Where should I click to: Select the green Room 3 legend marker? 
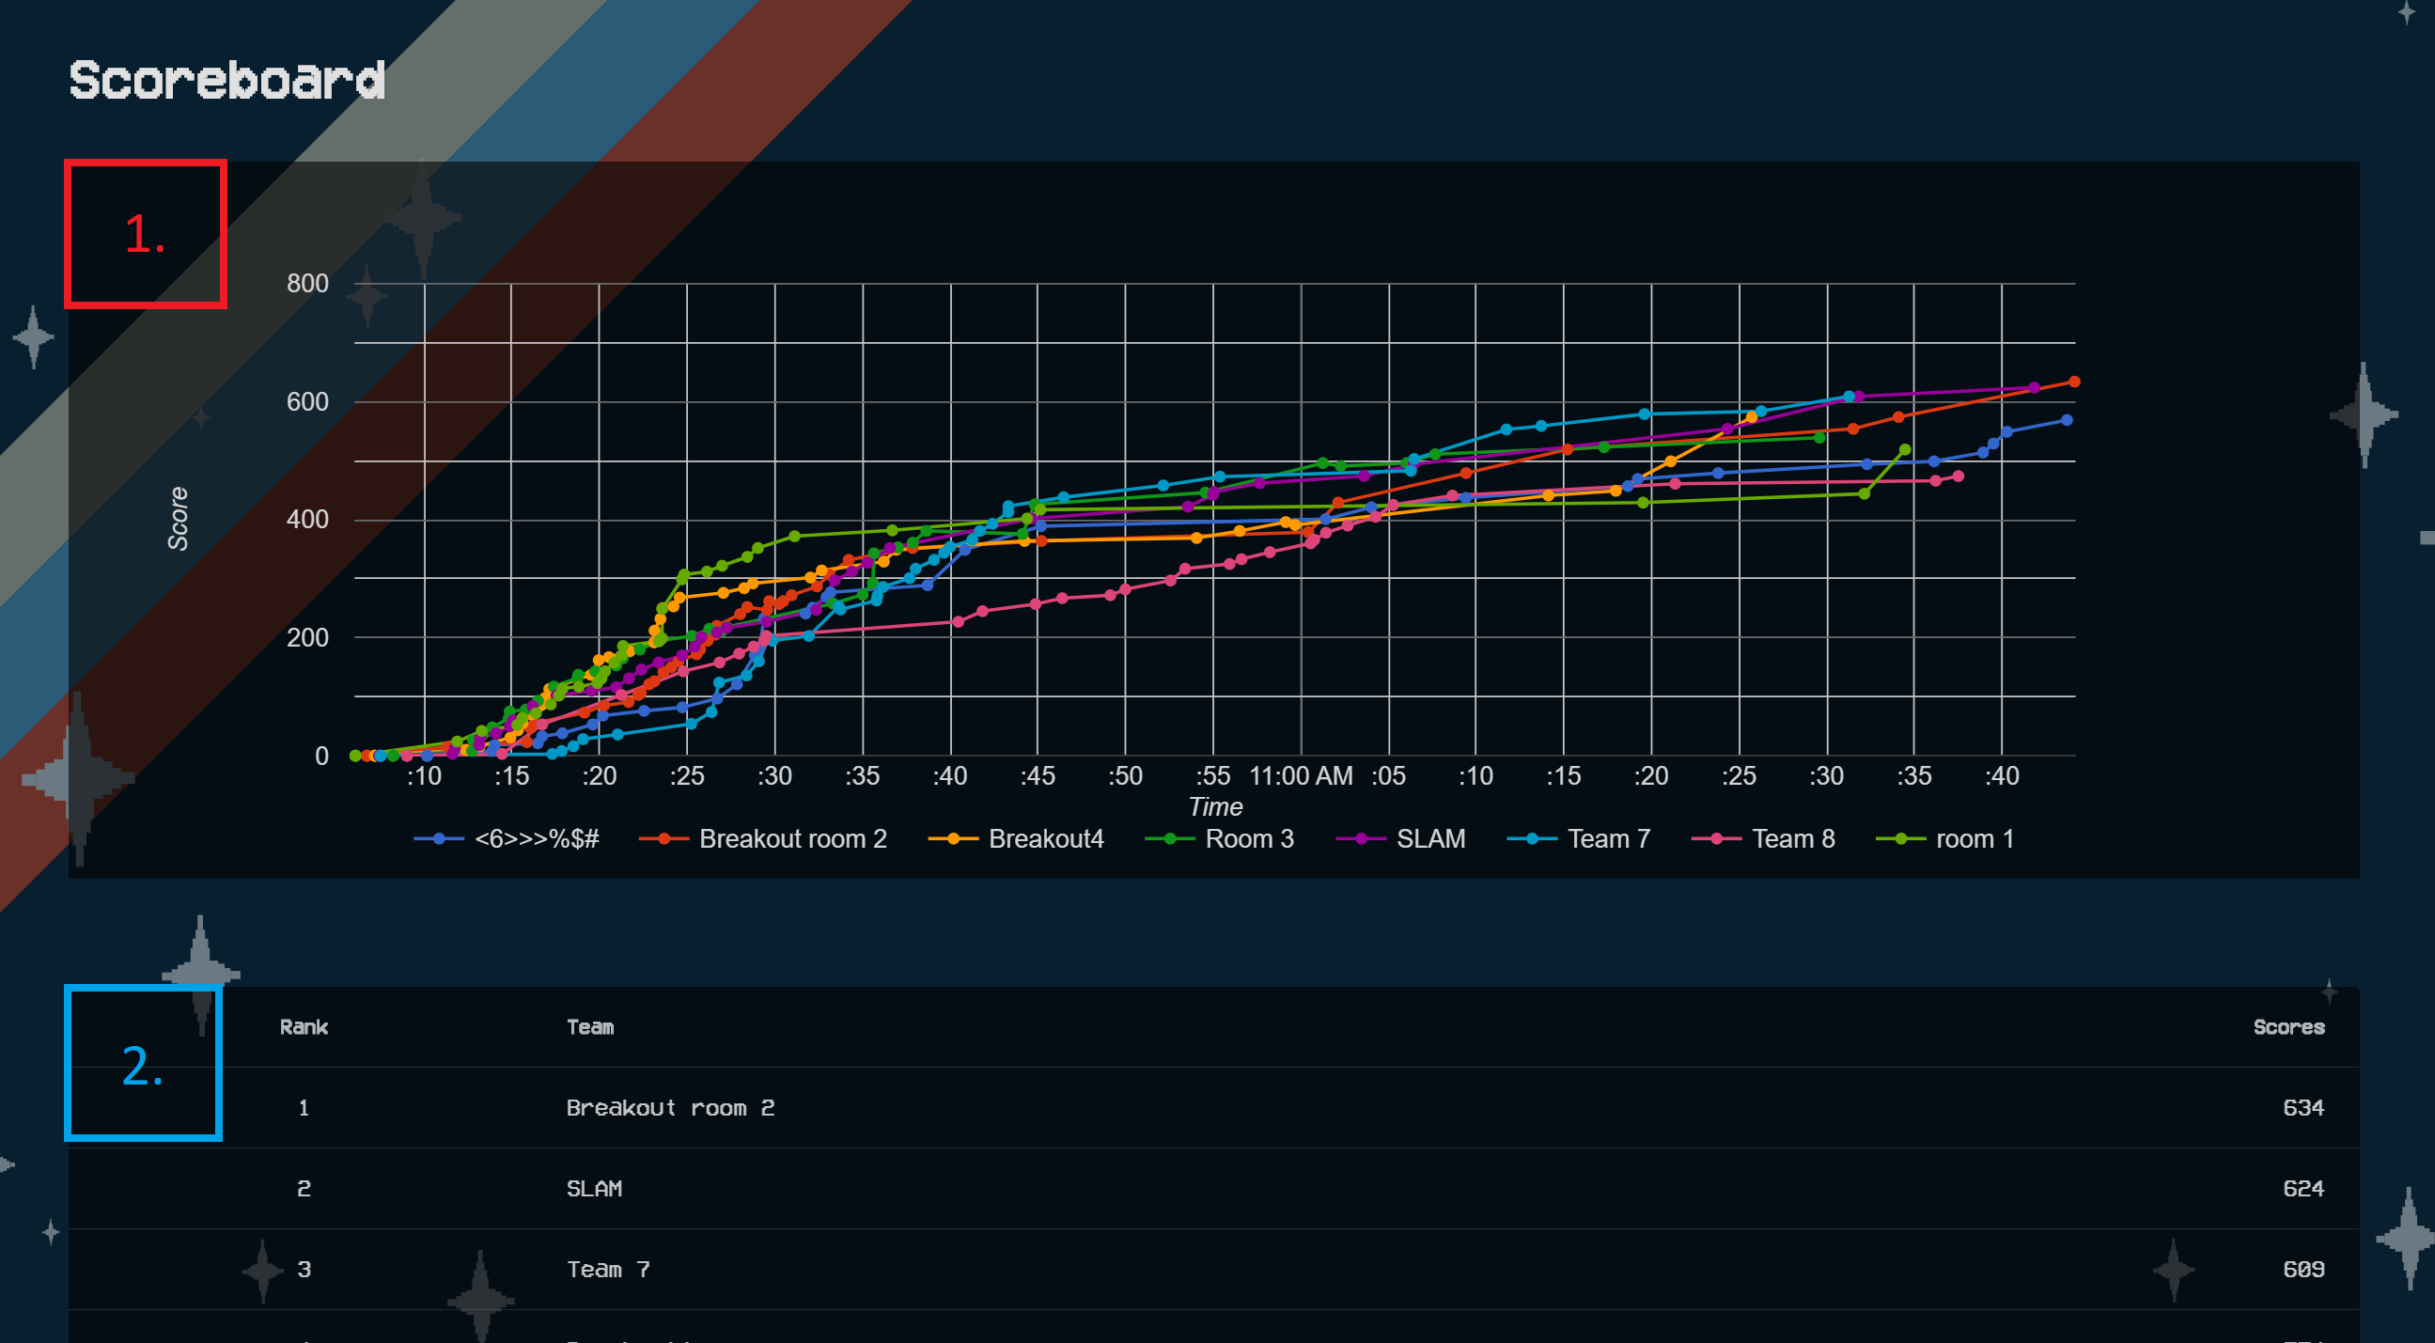tap(1169, 839)
